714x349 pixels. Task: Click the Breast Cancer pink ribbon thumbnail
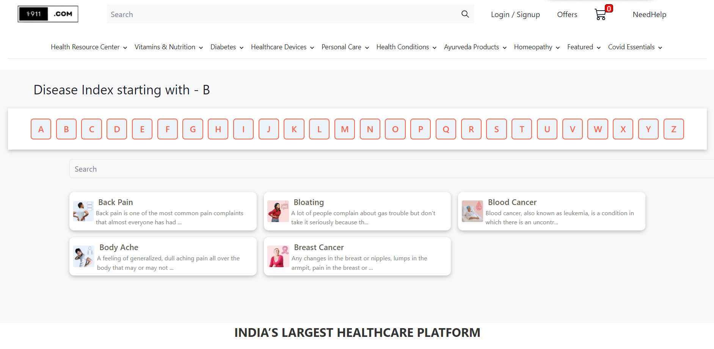click(x=278, y=256)
